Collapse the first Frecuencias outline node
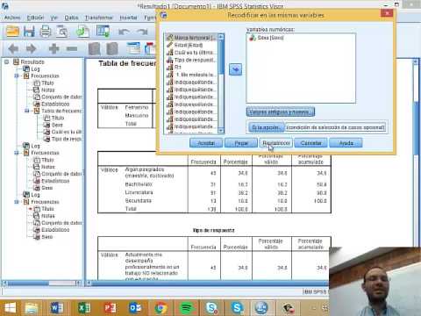This screenshot has height=316, width=421. coord(17,75)
